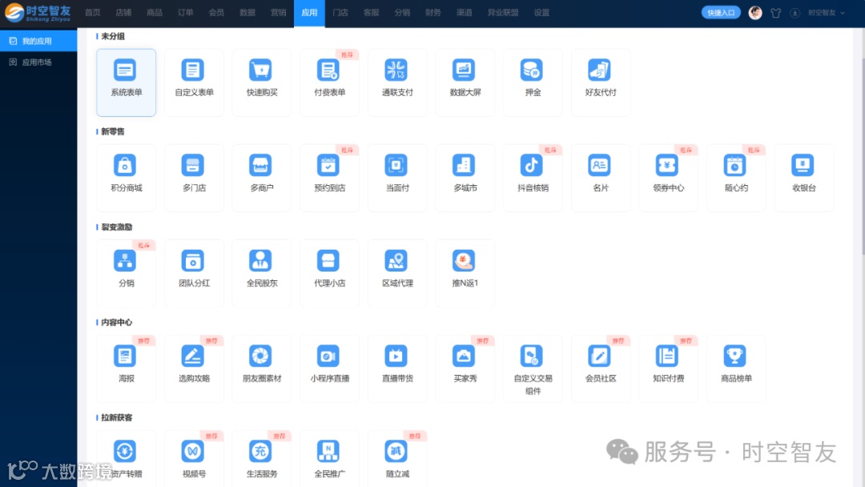The width and height of the screenshot is (865, 487).
Task: Open the 生活服务 app
Action: tap(261, 458)
